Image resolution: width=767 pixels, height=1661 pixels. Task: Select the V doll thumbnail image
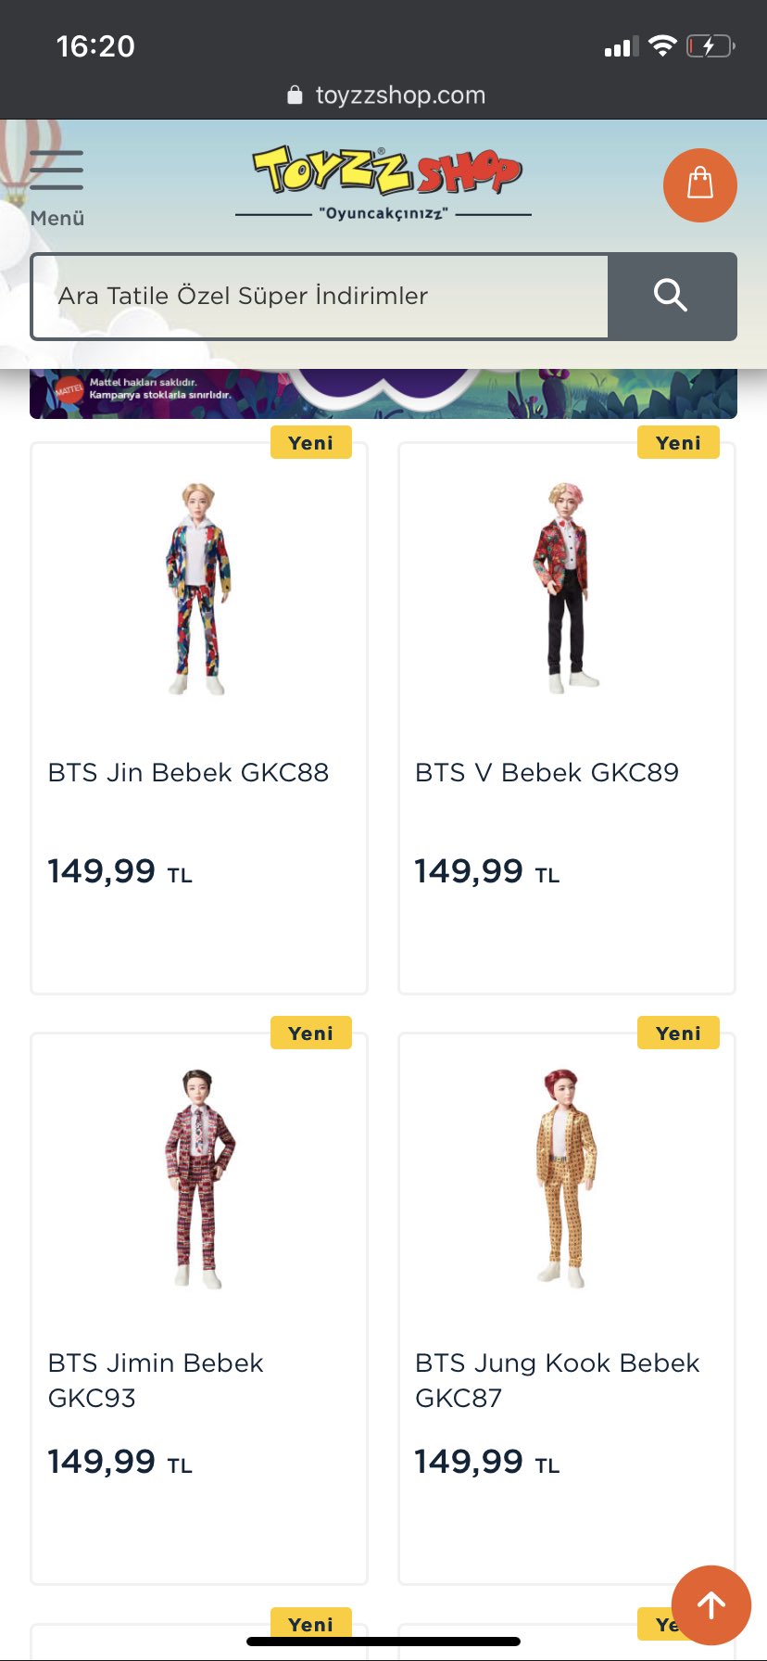(567, 588)
